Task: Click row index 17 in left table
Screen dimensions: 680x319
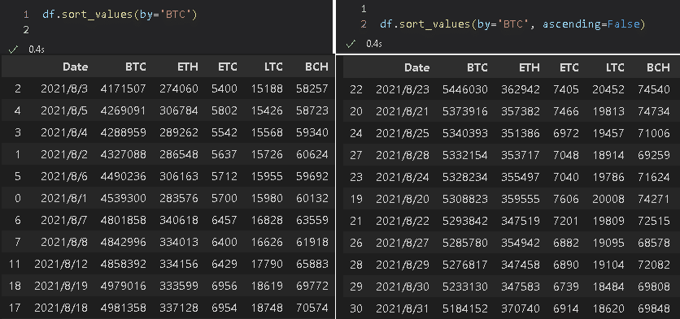Action: pyautogui.click(x=15, y=308)
